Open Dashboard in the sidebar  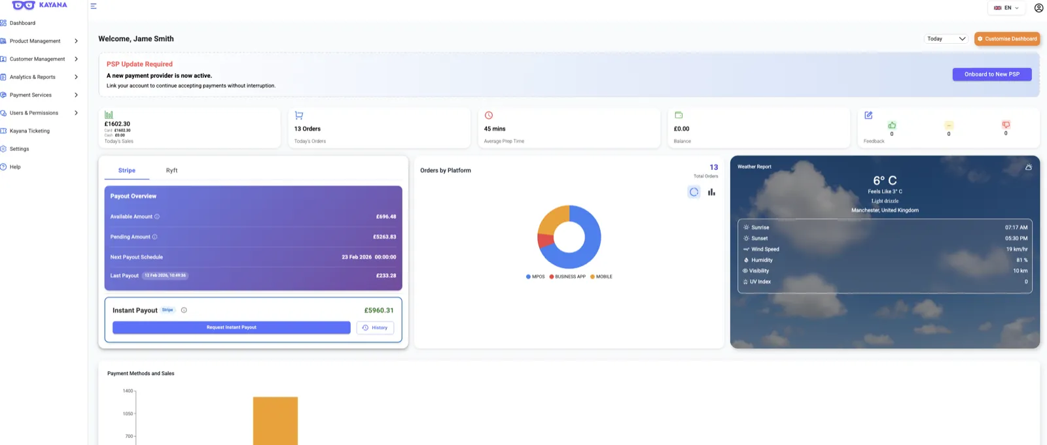(22, 23)
